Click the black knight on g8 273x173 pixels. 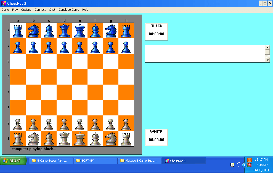click(x=111, y=31)
